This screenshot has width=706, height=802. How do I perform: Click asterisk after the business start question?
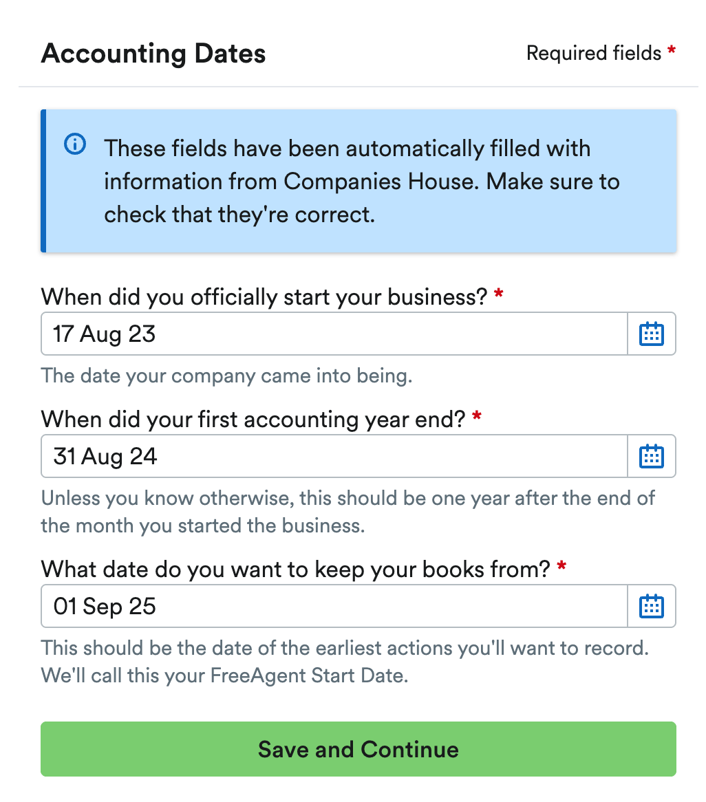[499, 296]
